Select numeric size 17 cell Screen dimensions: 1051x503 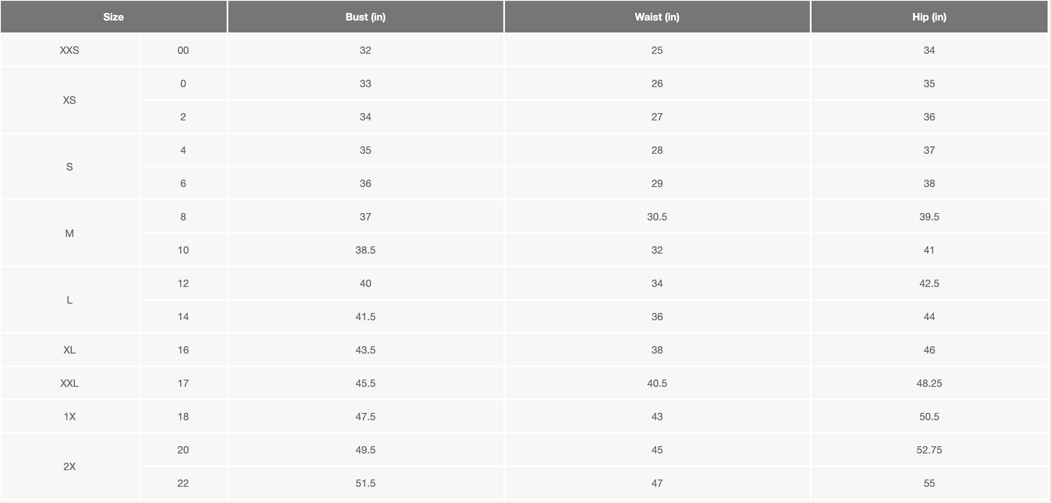coord(183,383)
